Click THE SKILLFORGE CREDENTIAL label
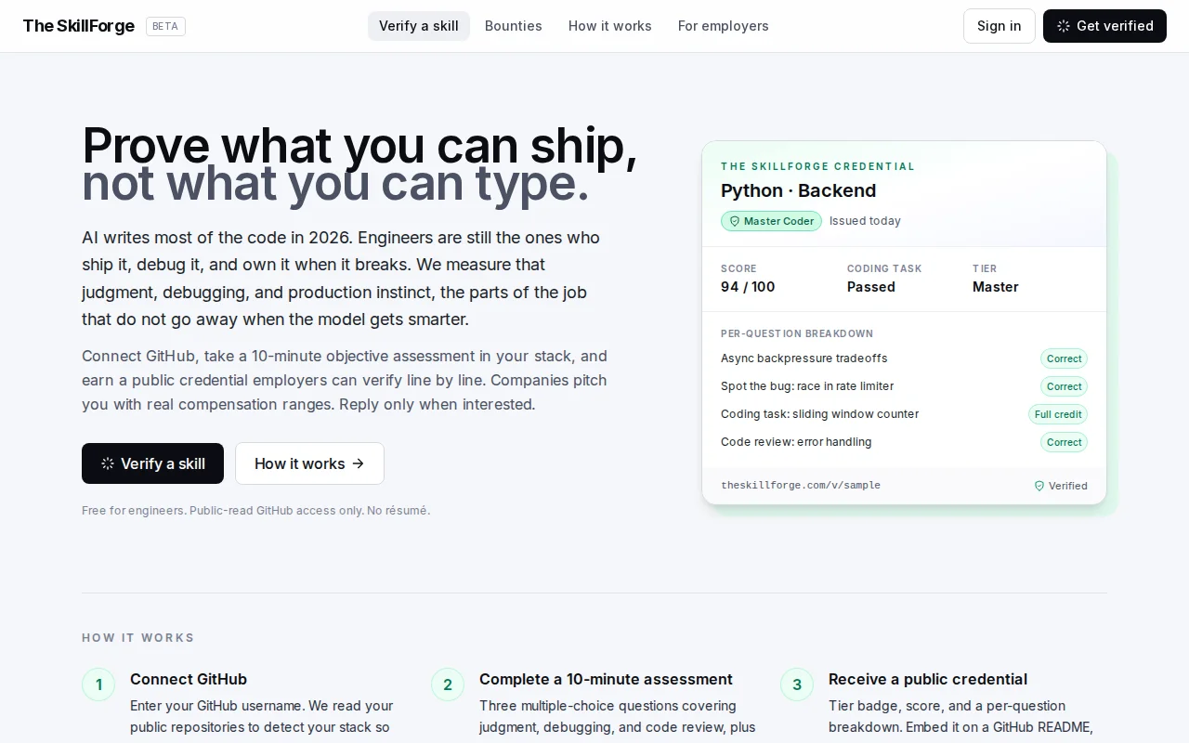 pos(817,166)
